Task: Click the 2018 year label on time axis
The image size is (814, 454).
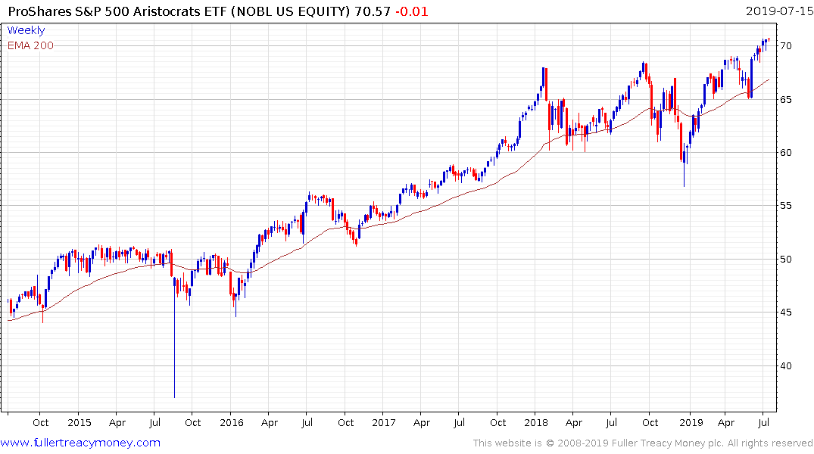Action: click(536, 422)
